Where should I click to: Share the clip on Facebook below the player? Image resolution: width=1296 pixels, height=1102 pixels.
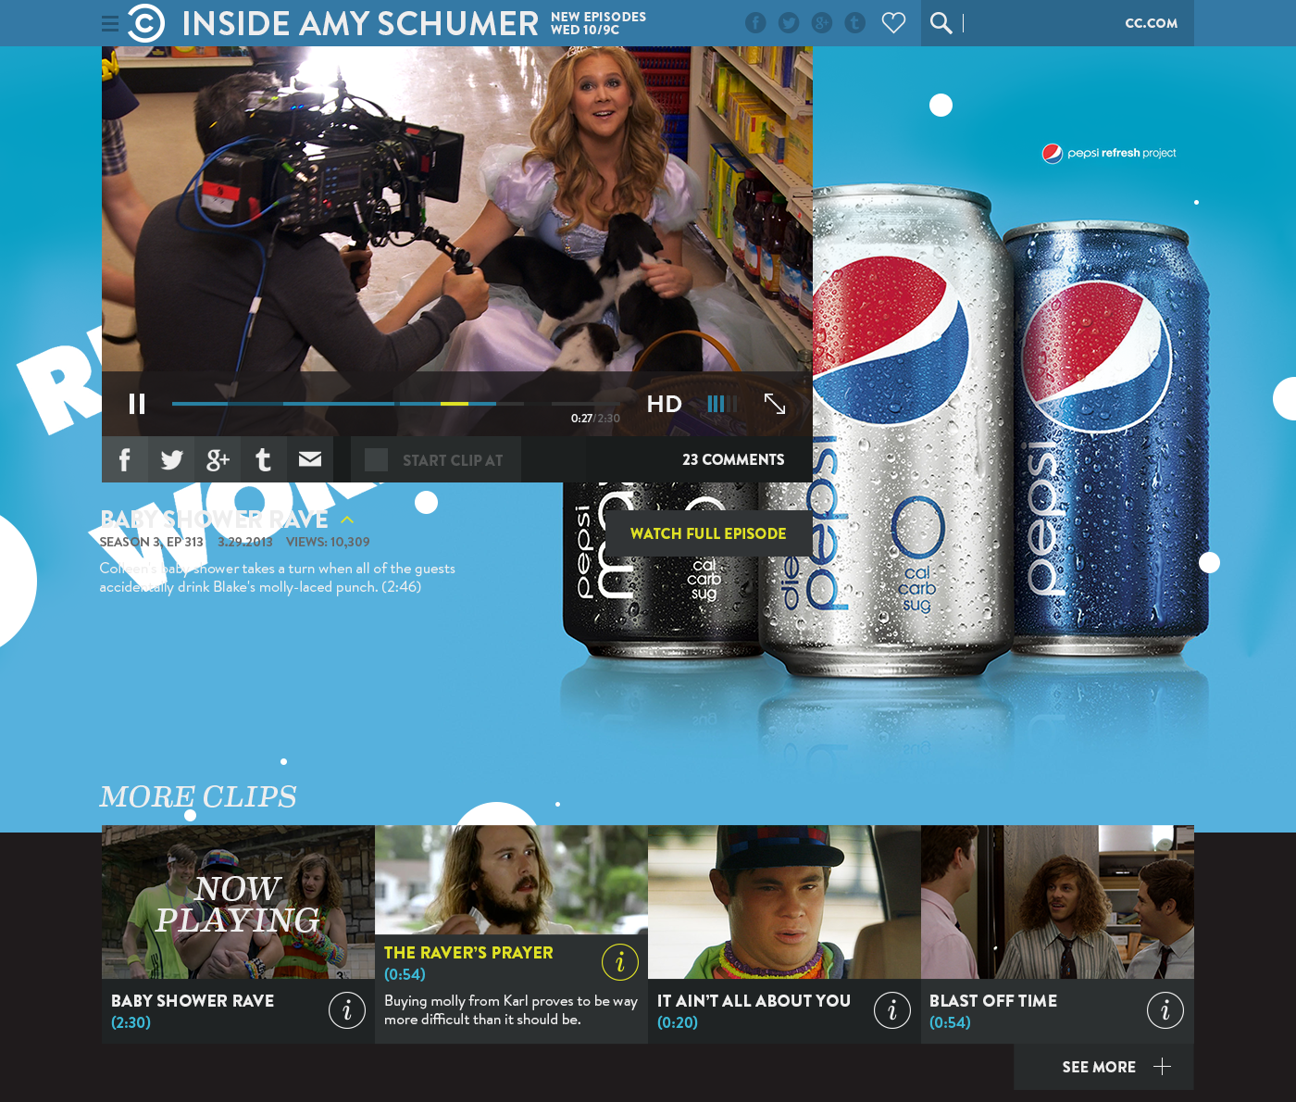pyautogui.click(x=125, y=459)
